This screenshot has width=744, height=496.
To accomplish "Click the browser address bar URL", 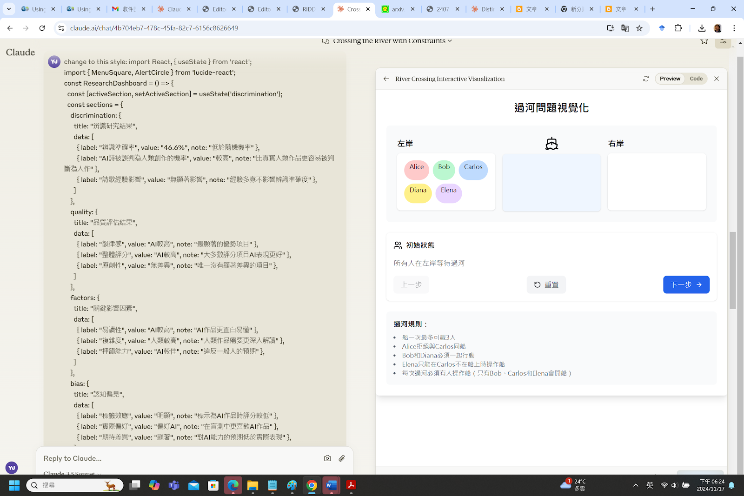I will tap(154, 28).
